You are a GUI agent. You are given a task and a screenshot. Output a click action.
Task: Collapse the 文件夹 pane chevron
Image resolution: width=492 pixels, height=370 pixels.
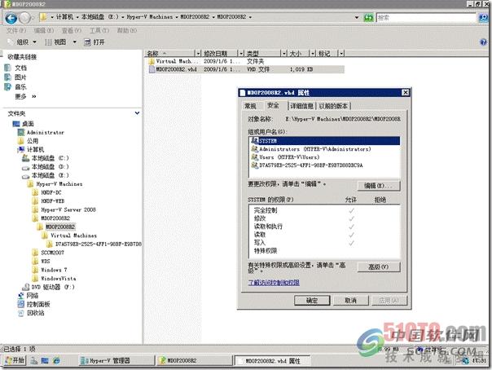coord(137,113)
